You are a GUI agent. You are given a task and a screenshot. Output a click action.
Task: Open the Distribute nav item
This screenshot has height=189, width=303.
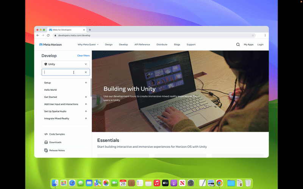coord(162,45)
